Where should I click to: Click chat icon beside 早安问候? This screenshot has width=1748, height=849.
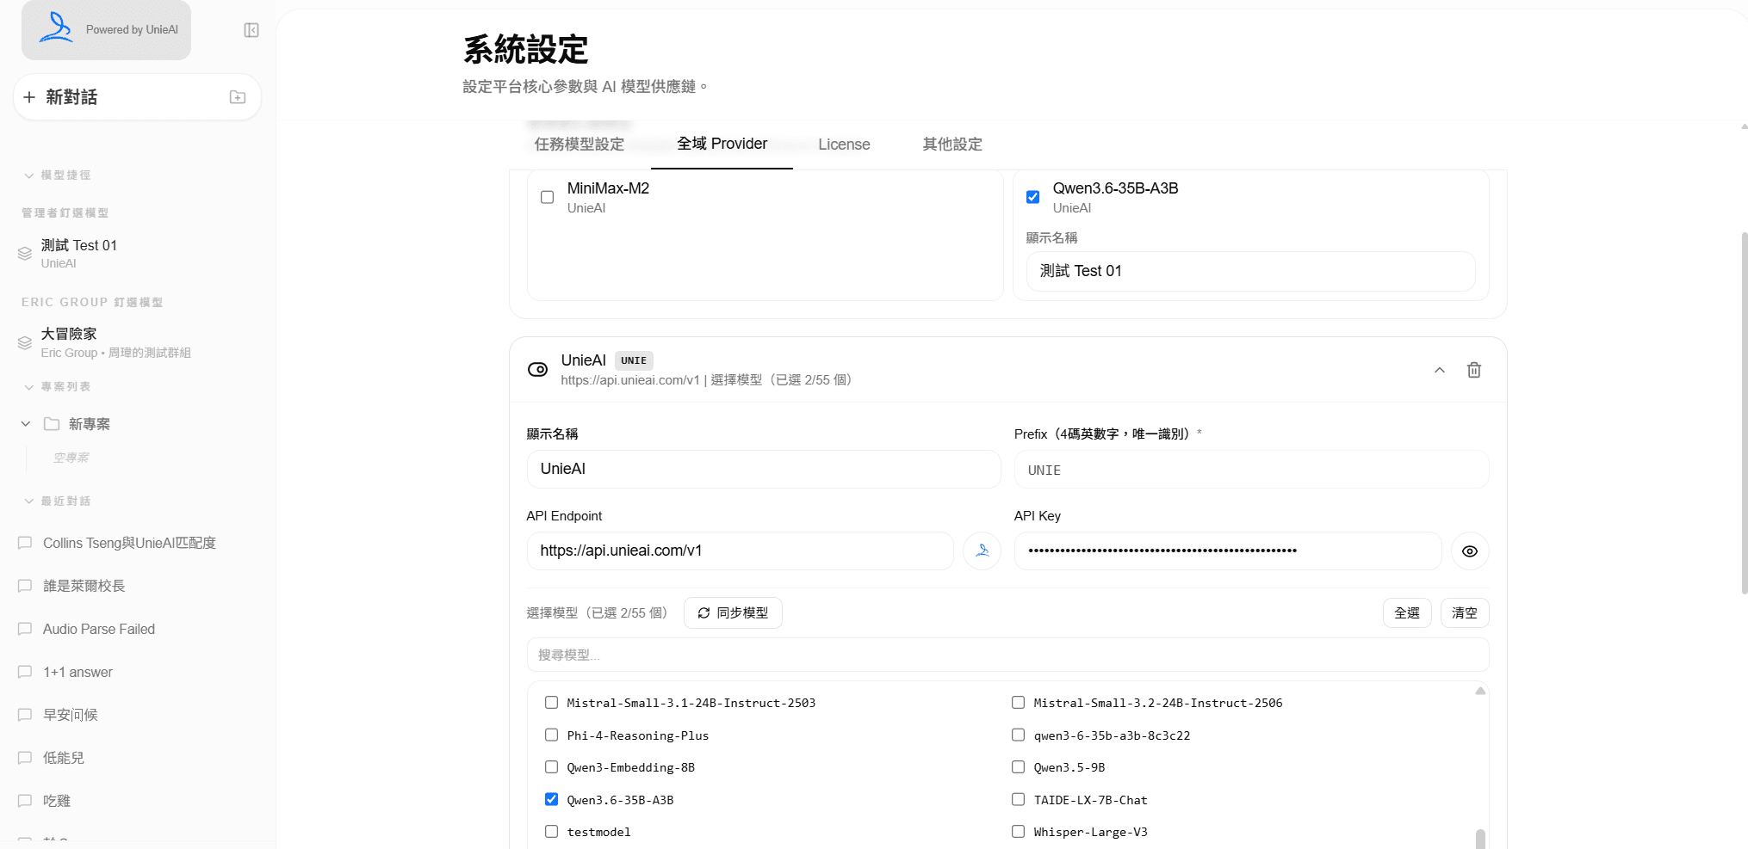[25, 715]
